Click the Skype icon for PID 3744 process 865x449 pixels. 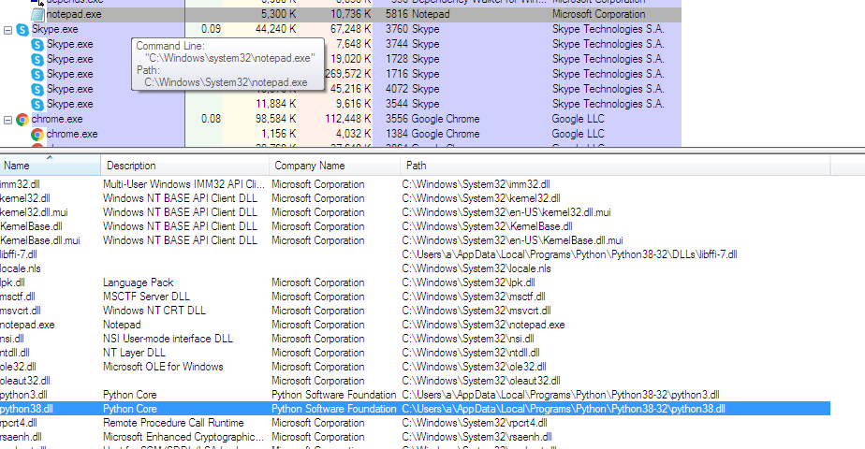(x=37, y=45)
